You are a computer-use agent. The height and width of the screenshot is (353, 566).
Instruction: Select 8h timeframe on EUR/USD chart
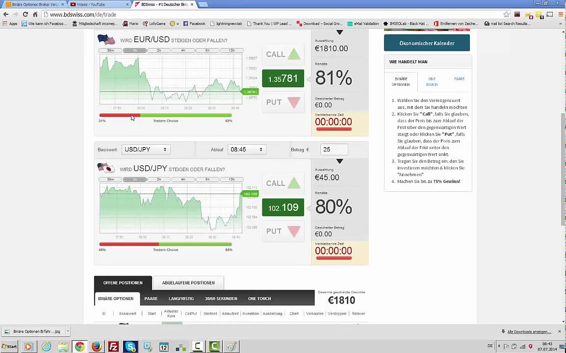tap(207, 50)
